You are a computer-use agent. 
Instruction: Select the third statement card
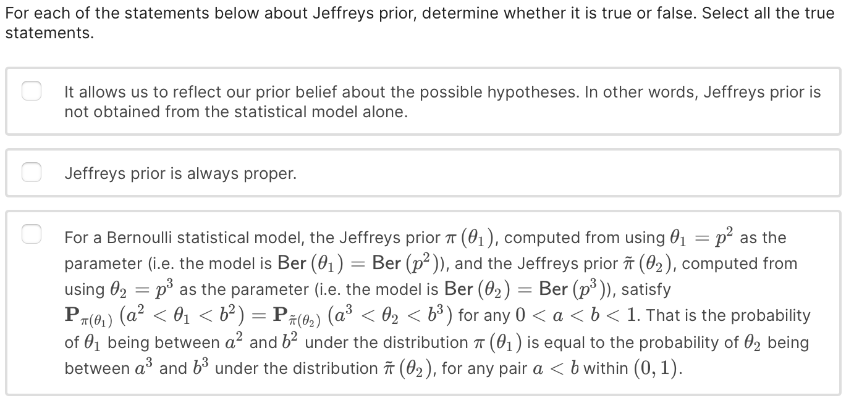coord(426,302)
